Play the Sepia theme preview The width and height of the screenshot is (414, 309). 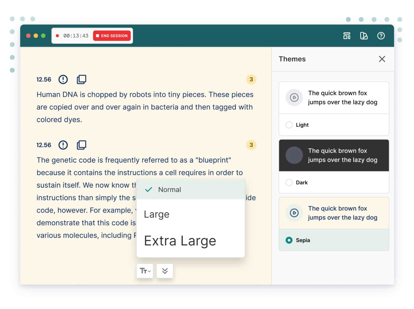pos(294,213)
